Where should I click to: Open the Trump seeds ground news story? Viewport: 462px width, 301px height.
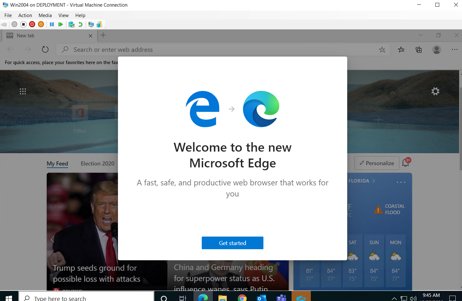click(x=96, y=274)
